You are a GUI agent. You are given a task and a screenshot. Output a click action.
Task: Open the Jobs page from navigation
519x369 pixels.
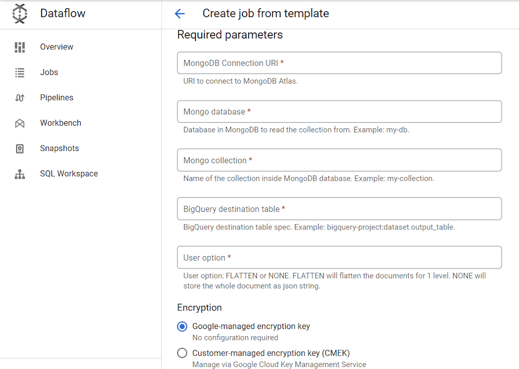[x=49, y=72]
